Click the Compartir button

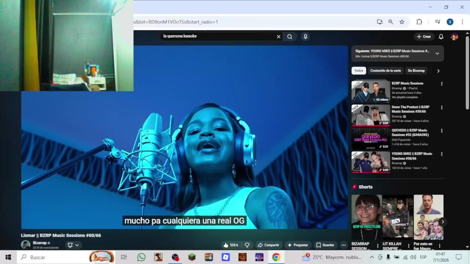(268, 245)
